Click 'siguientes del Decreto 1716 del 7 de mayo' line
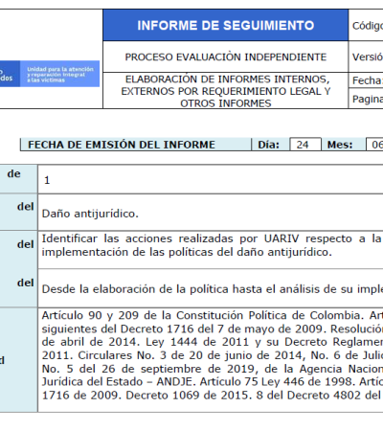Screen dimensions: 383x431 click(x=213, y=329)
